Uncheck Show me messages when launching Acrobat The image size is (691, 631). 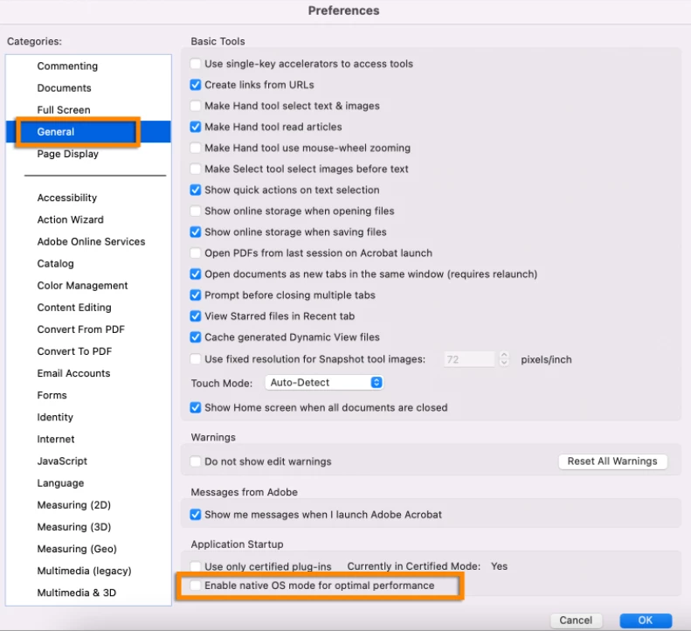coord(195,515)
